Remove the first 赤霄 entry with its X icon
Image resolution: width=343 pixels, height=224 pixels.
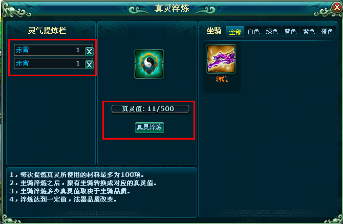pos(89,52)
